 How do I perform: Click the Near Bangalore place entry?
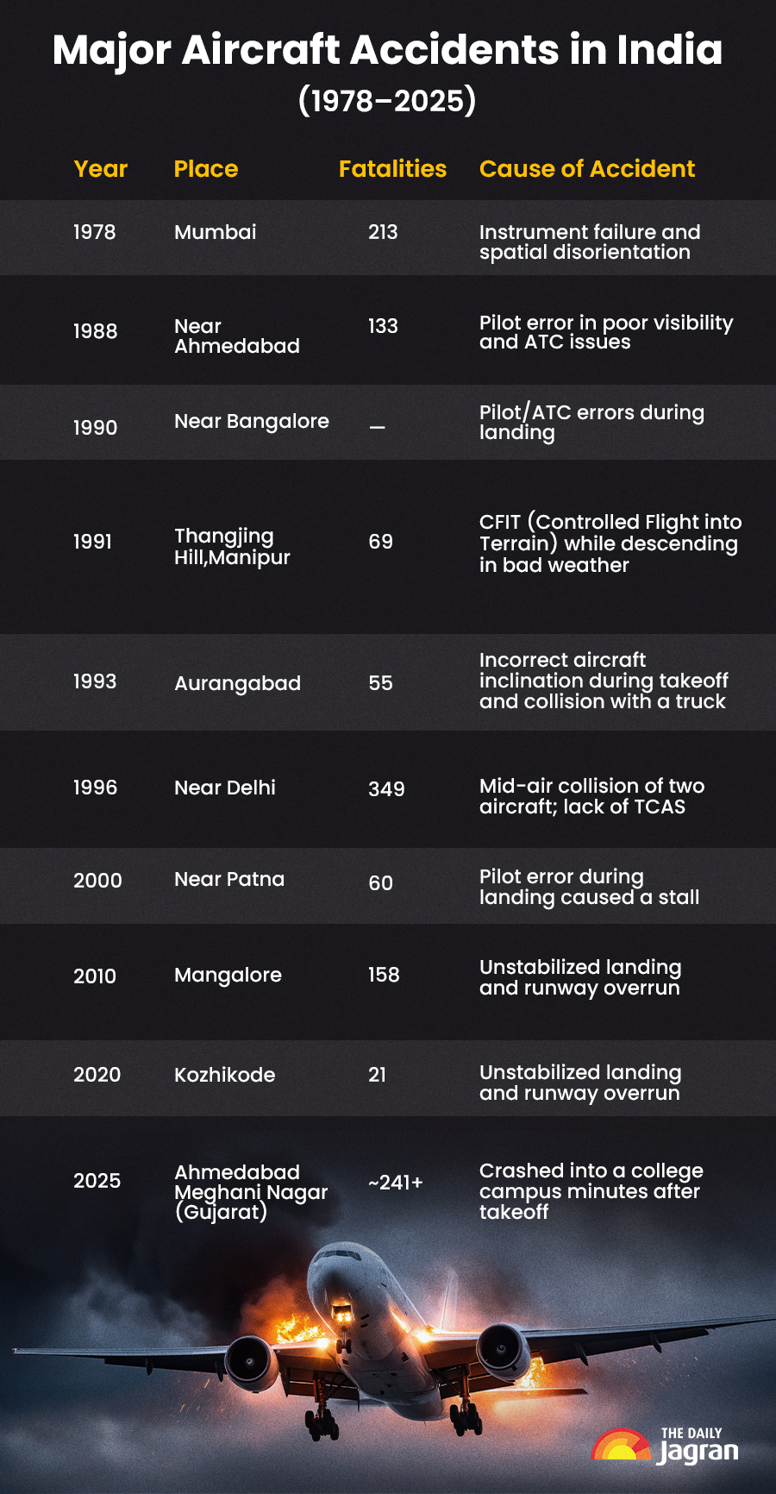[251, 421]
